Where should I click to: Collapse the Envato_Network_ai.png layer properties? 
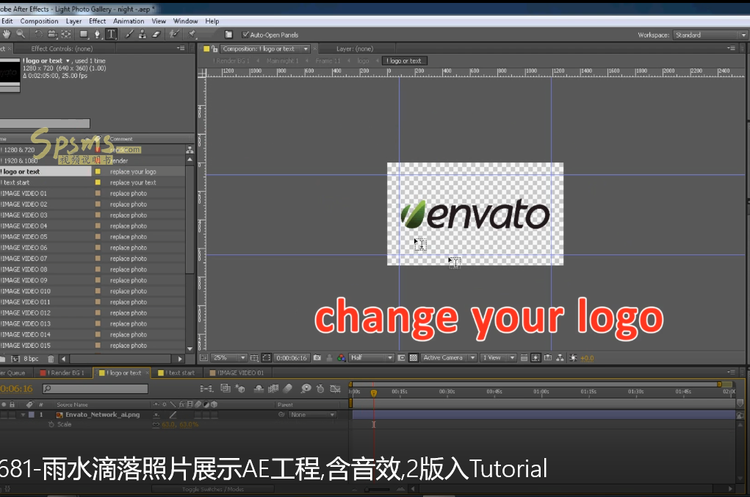click(23, 415)
